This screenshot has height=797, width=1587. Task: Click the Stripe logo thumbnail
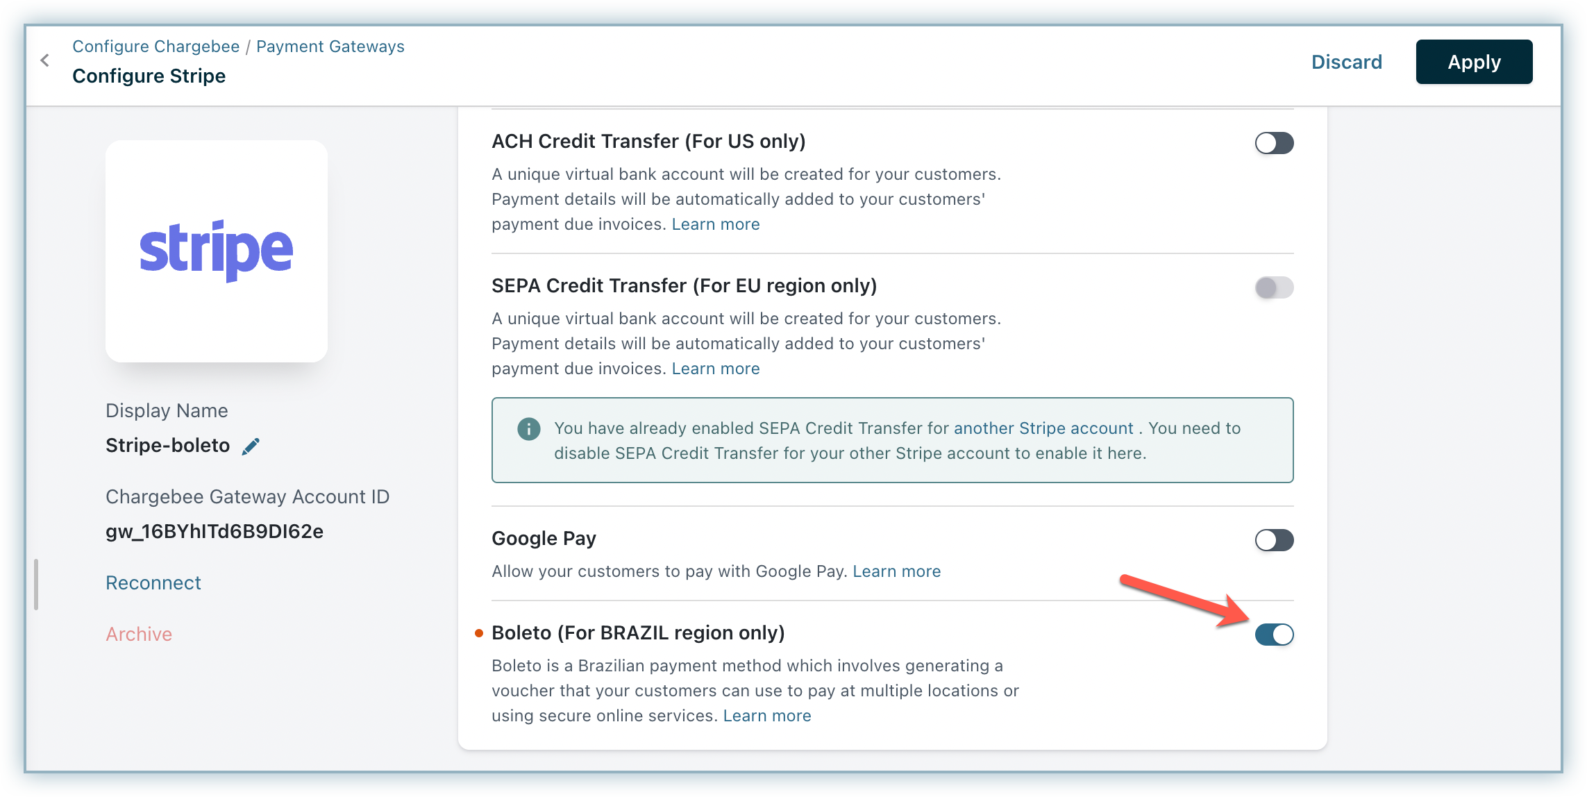coord(217,251)
